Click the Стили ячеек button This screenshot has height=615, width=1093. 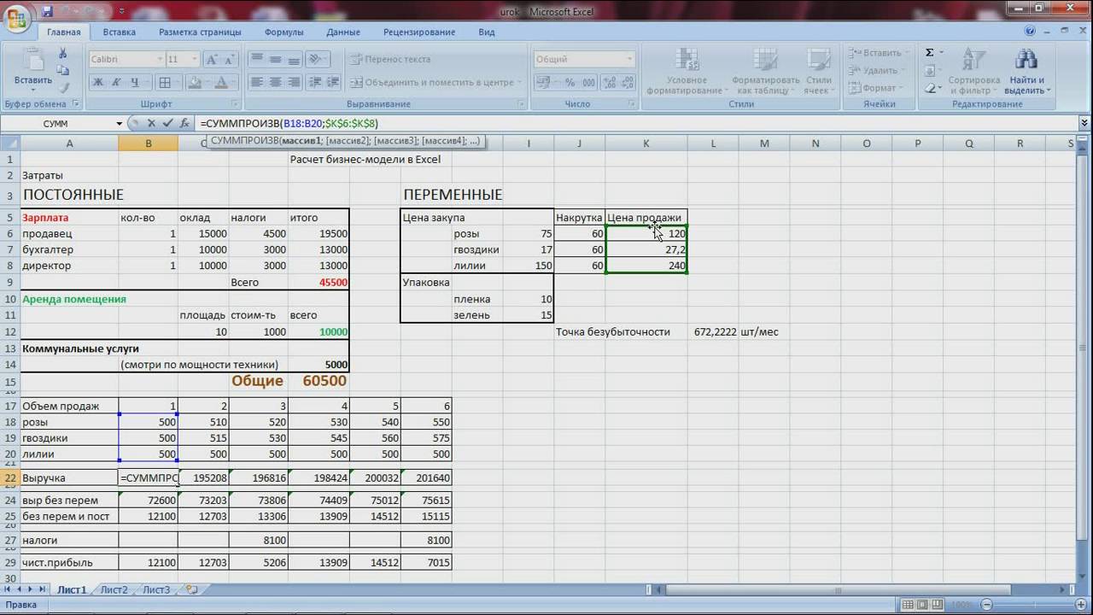click(818, 71)
